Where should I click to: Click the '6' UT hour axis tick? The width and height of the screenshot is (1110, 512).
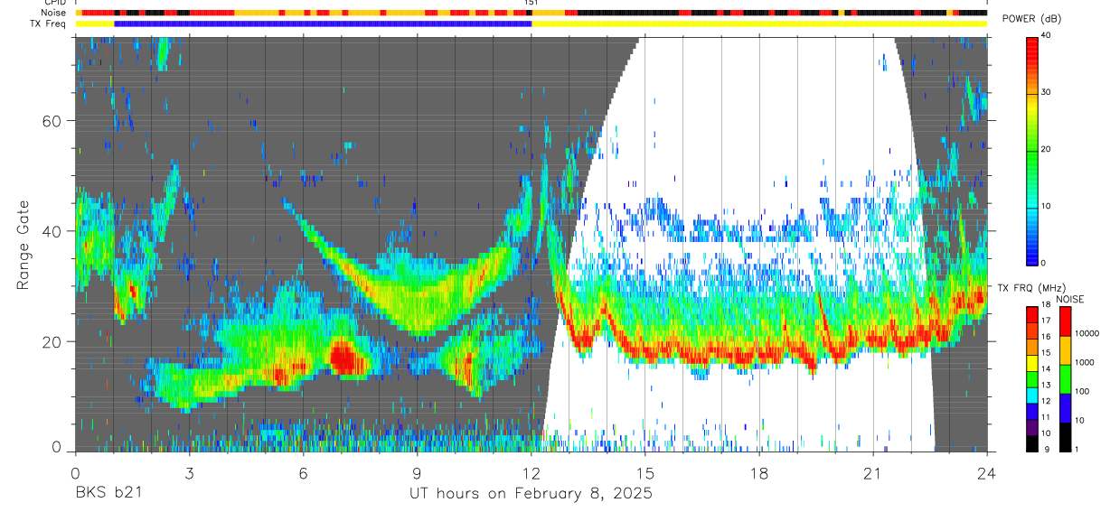pyautogui.click(x=303, y=473)
